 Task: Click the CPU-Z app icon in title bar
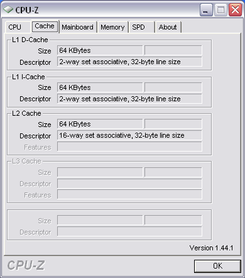(x=8, y=9)
